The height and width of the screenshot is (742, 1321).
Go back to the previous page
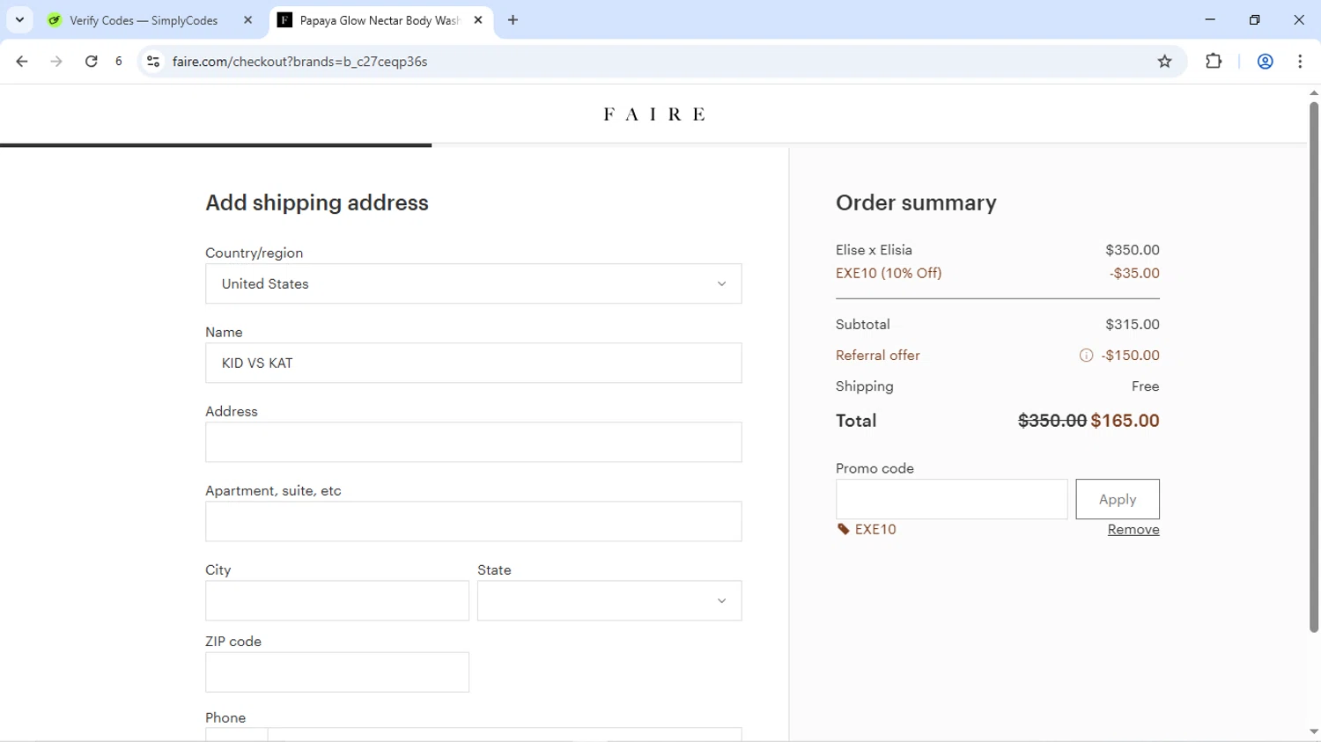22,62
